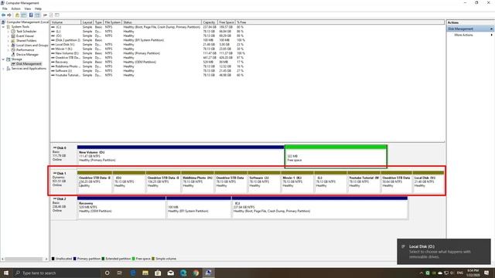This screenshot has height=278, width=495.
Task: Open the View menu
Action: pyautogui.click(x=28, y=8)
